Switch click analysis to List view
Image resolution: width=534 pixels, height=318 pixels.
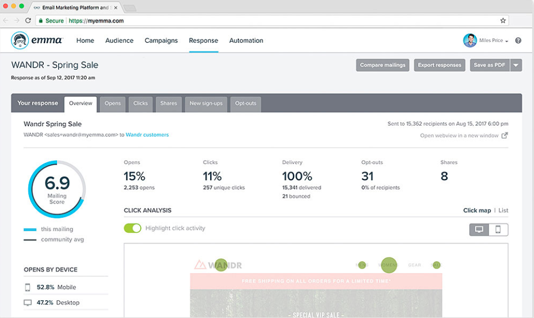point(504,211)
